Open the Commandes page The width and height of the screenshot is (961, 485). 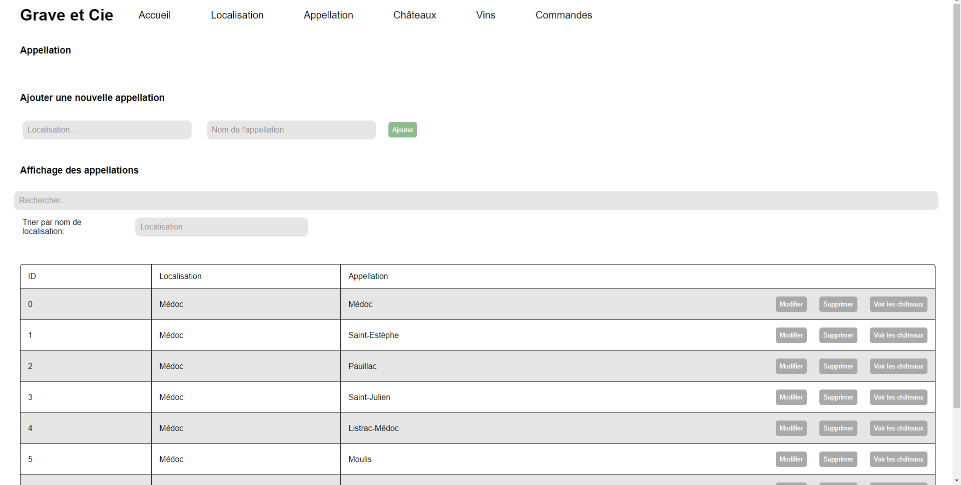click(x=564, y=15)
